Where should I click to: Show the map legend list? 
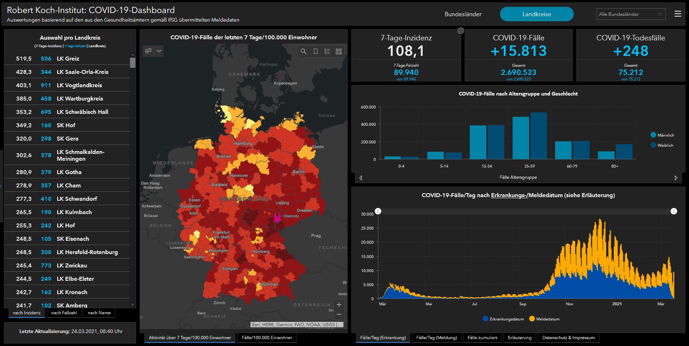pos(327,52)
